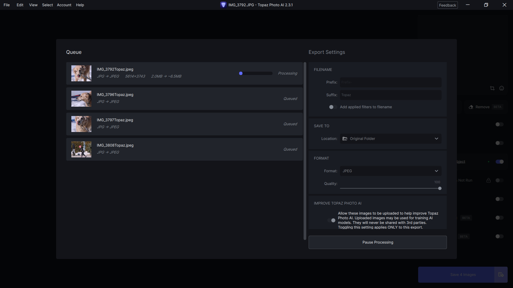Click the Feedback button
Viewport: 513px width, 288px height.
coord(448,5)
